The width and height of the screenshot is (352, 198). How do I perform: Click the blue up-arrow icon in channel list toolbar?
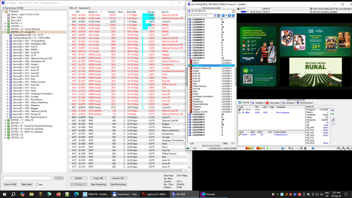click(x=233, y=15)
